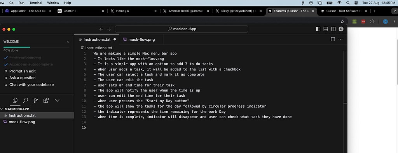Image resolution: width=398 pixels, height=153 pixels.
Task: Open the browser tab search dropdown
Action: tap(395, 11)
